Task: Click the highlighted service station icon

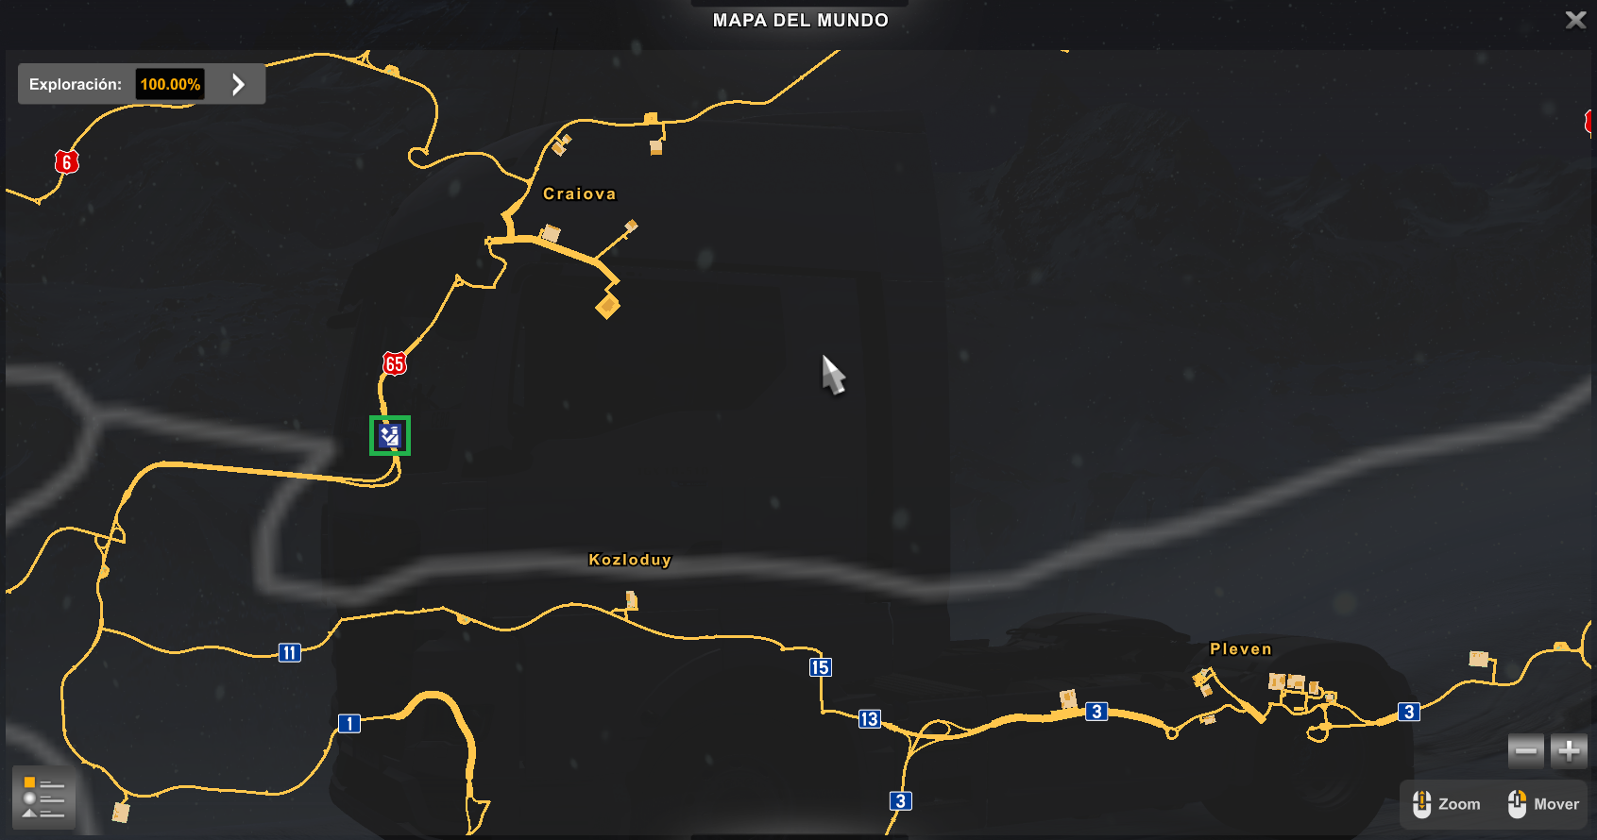Action: pyautogui.click(x=390, y=435)
